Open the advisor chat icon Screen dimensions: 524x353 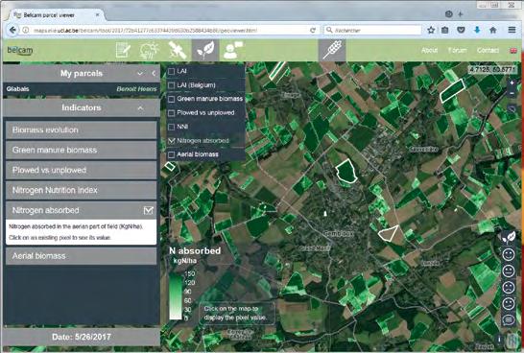(233, 51)
